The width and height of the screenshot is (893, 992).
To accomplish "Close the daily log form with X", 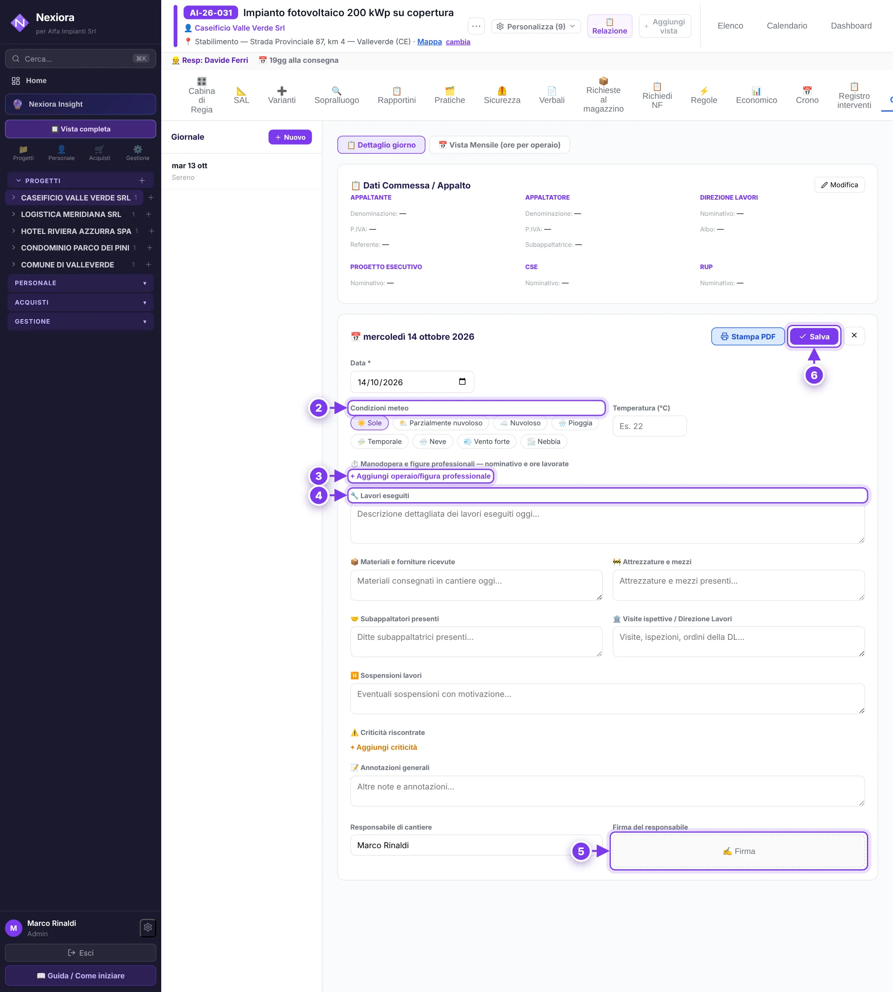I will 854,336.
